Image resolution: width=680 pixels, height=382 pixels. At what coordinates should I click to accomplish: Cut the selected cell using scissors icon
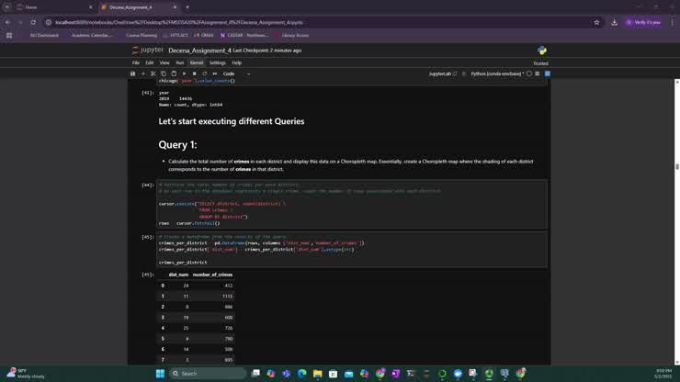[x=153, y=73]
